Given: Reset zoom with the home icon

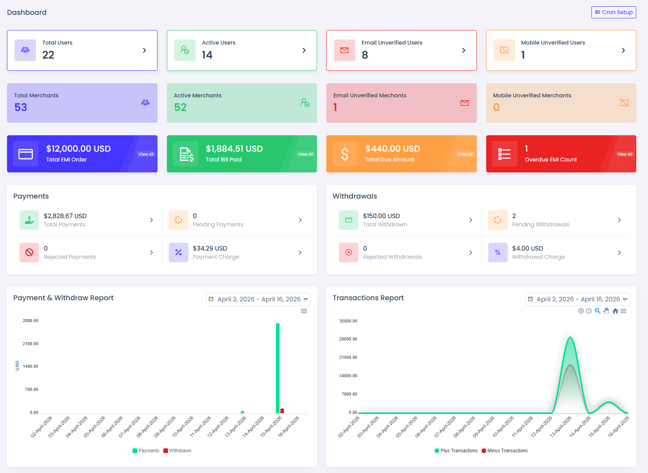Looking at the screenshot, I should (x=615, y=311).
